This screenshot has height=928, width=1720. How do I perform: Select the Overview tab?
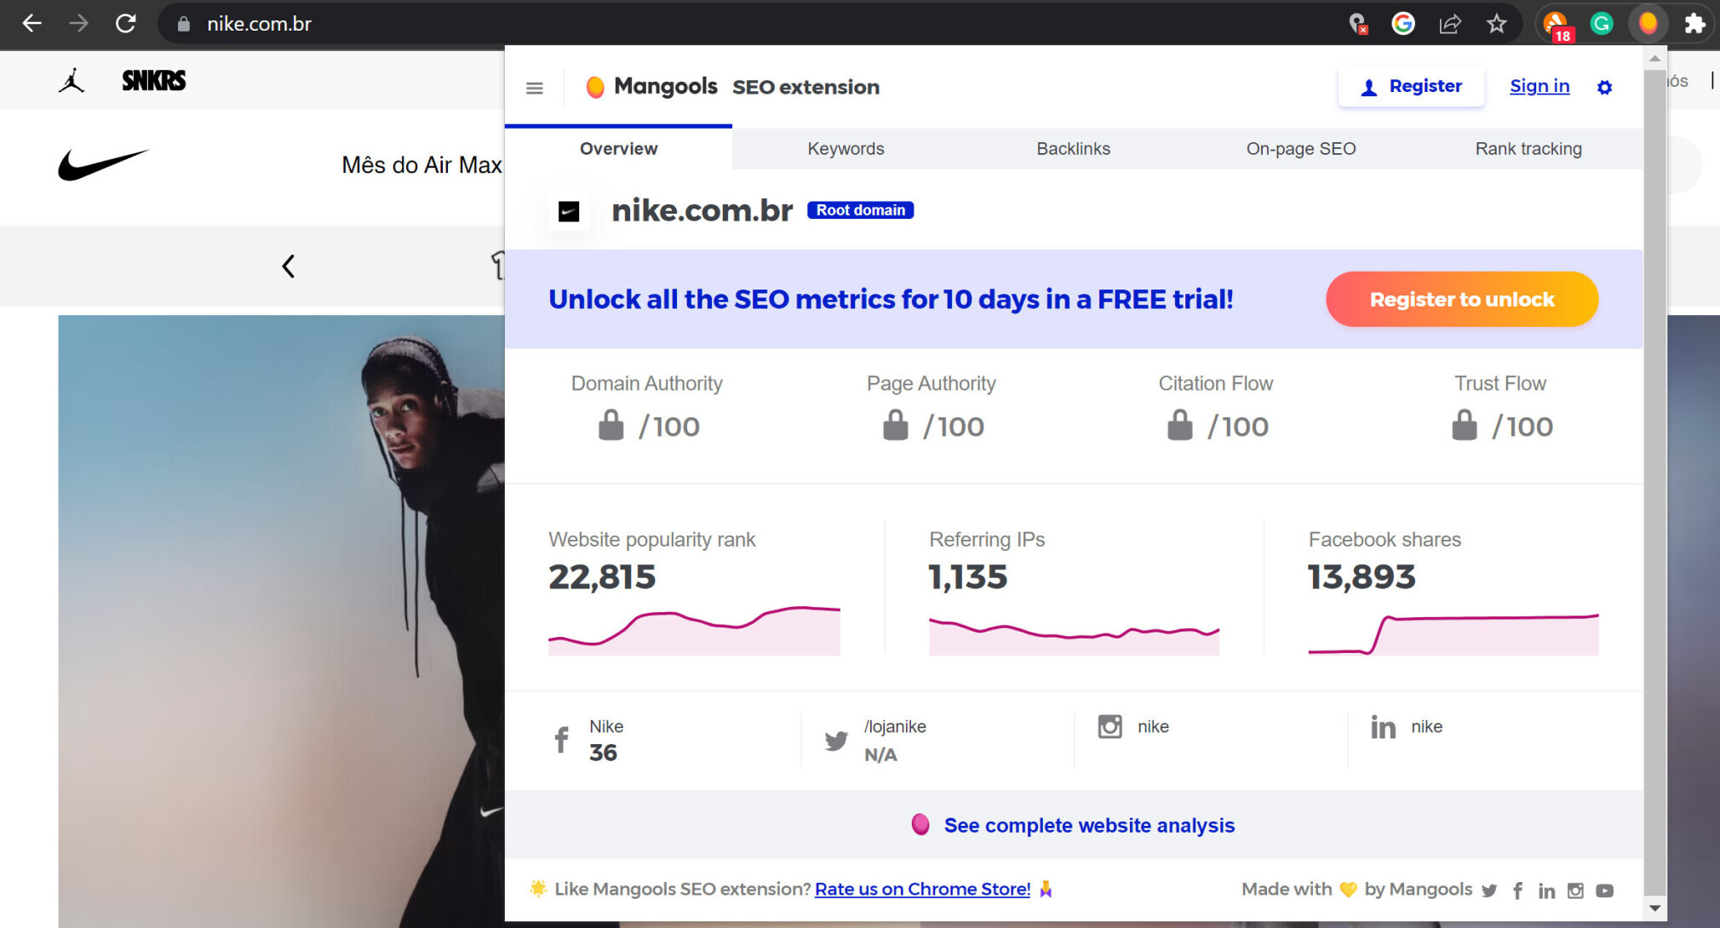[x=618, y=148]
